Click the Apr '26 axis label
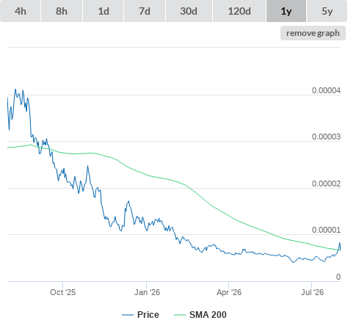 [229, 292]
